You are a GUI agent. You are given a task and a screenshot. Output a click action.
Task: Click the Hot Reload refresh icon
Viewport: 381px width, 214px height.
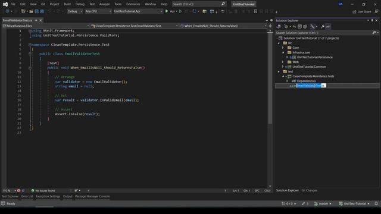[x=195, y=11]
